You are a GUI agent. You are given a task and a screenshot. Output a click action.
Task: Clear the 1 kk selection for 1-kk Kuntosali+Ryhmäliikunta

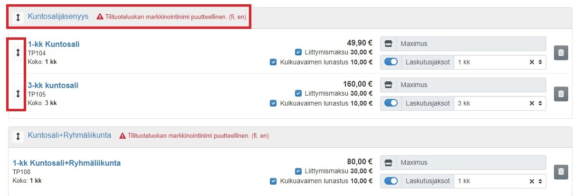pyautogui.click(x=532, y=181)
